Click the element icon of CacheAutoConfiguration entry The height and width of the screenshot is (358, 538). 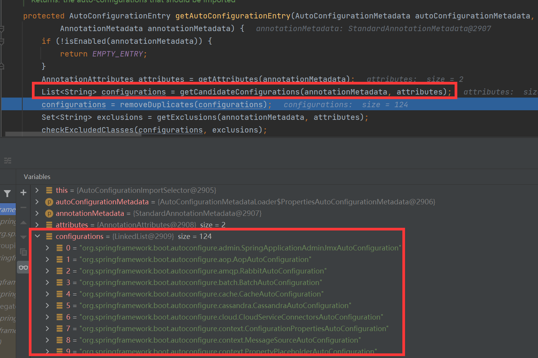click(x=60, y=294)
